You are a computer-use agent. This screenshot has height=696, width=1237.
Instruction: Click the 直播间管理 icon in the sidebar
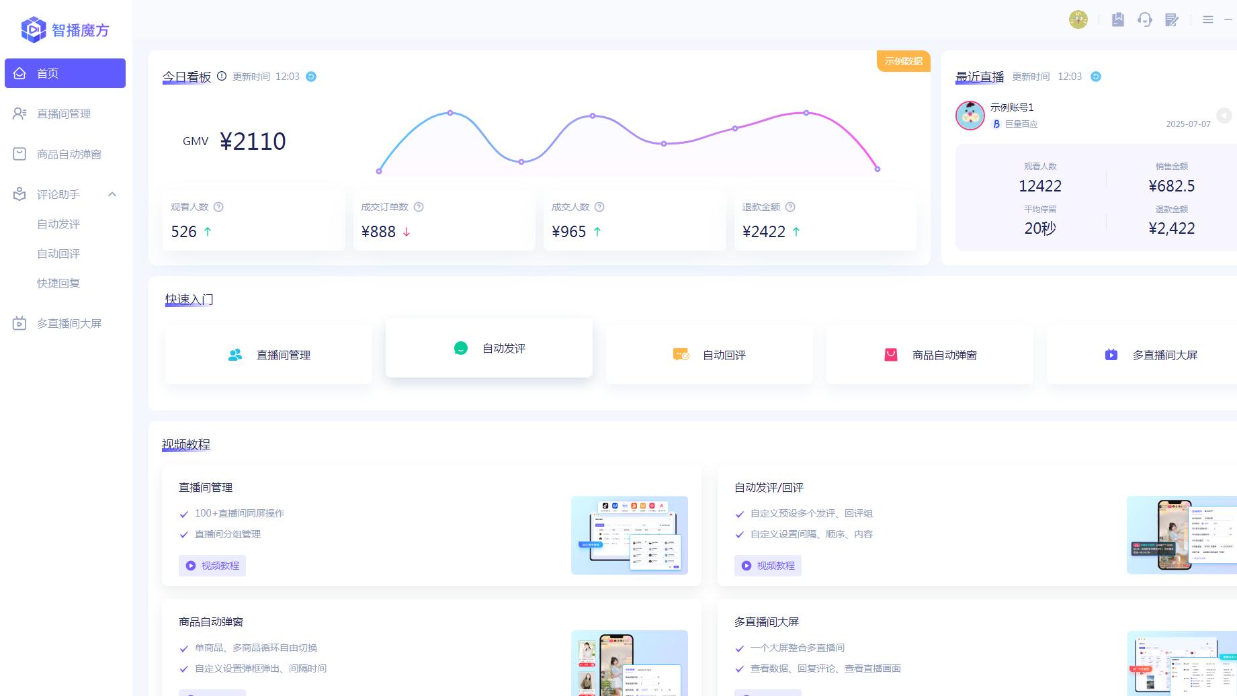pyautogui.click(x=19, y=114)
